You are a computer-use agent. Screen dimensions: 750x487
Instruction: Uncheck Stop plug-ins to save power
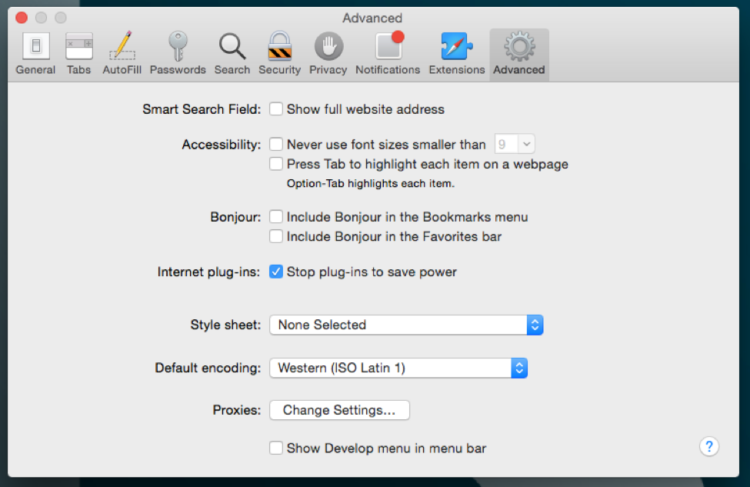(276, 272)
